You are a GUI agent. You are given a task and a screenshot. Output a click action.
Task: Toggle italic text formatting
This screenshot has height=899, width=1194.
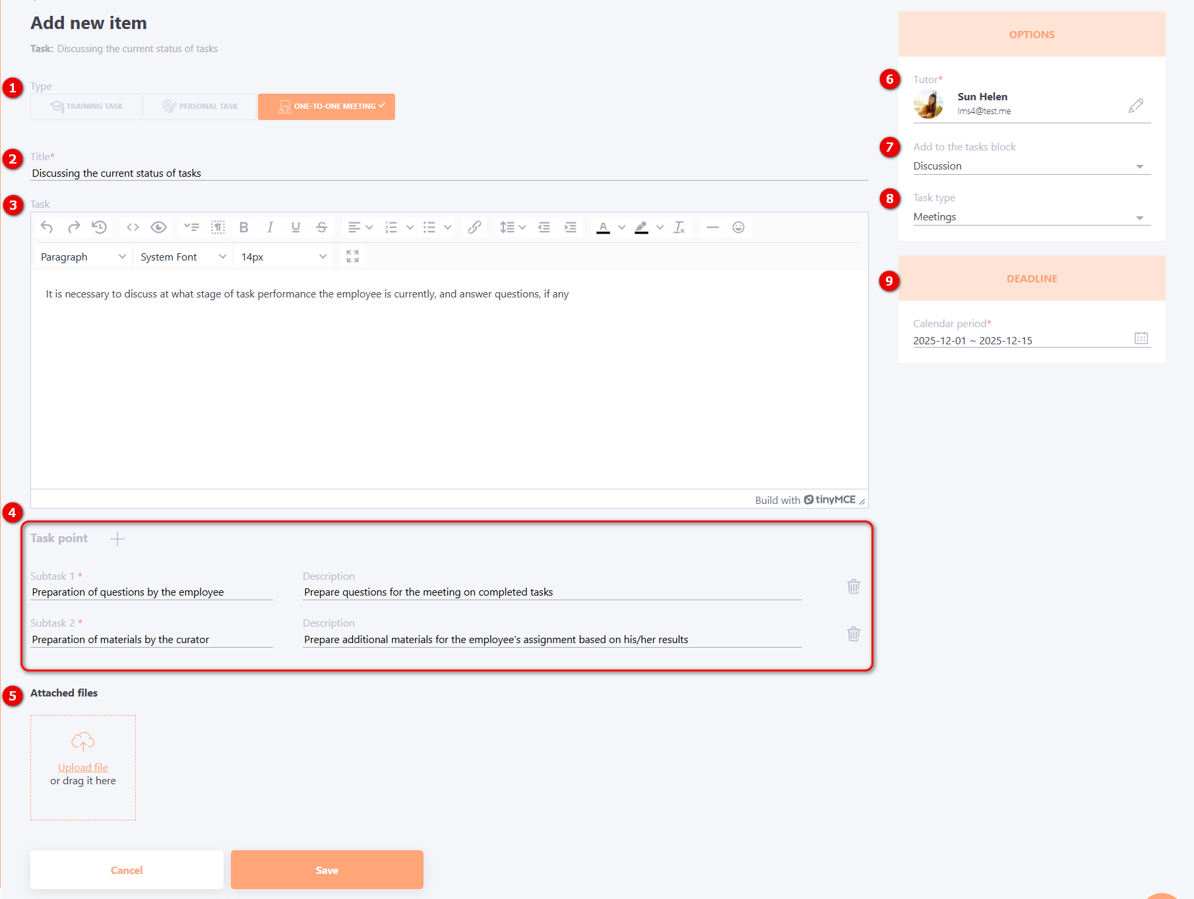pos(270,228)
